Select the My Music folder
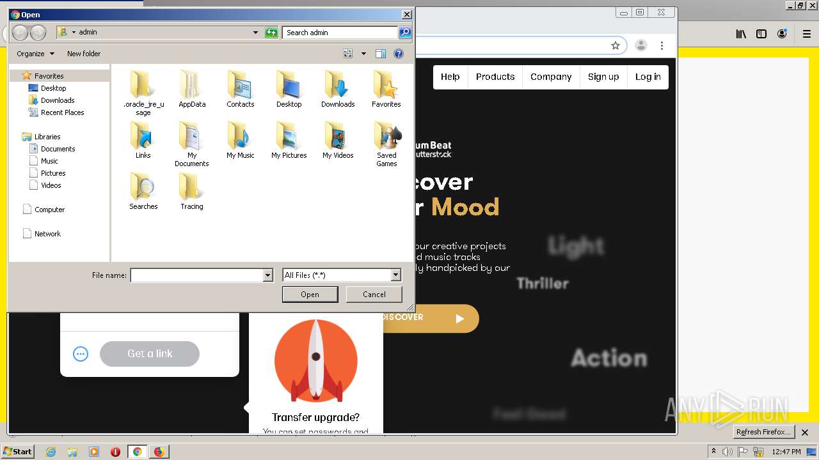The width and height of the screenshot is (819, 460). click(x=240, y=140)
